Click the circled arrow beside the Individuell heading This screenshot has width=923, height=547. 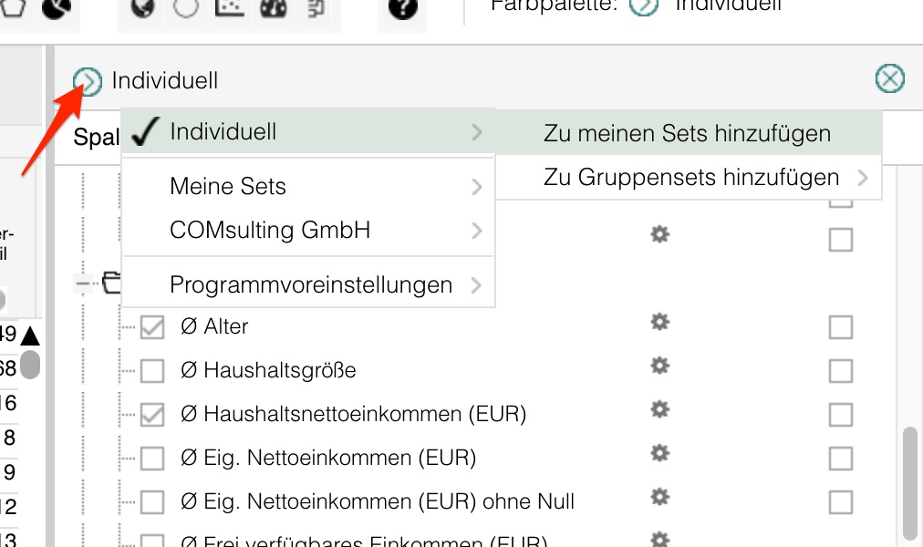click(x=88, y=80)
